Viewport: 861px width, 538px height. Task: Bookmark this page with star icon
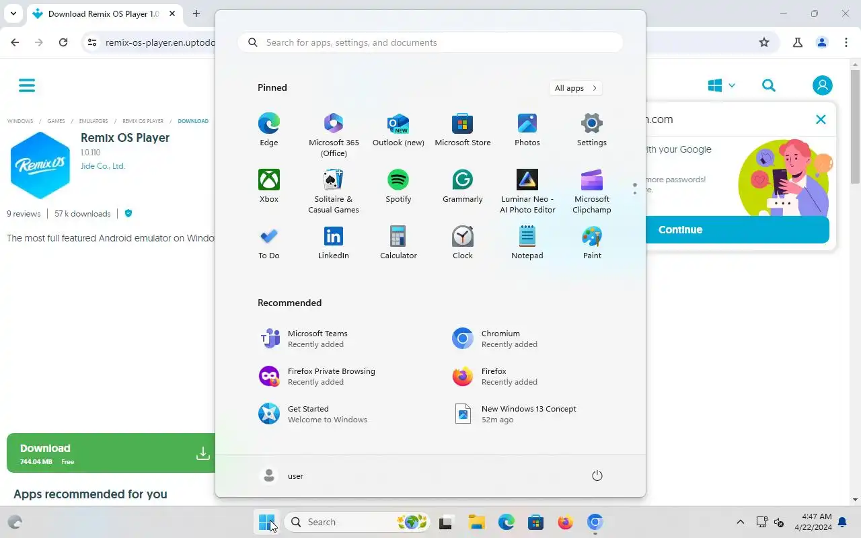tap(764, 42)
